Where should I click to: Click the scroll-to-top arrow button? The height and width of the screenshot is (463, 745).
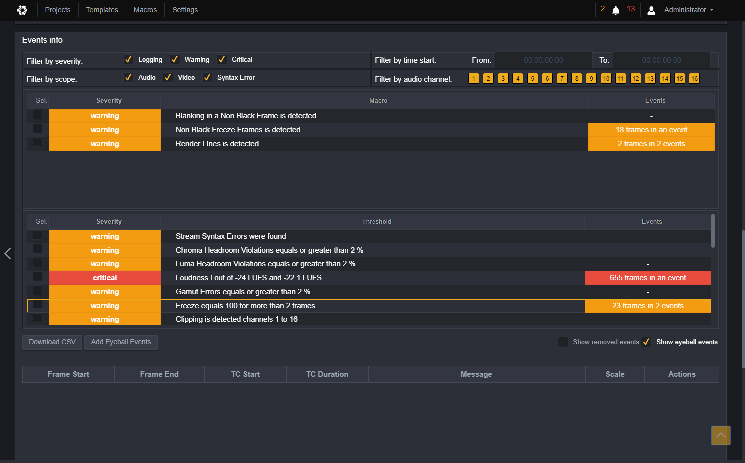pyautogui.click(x=721, y=435)
